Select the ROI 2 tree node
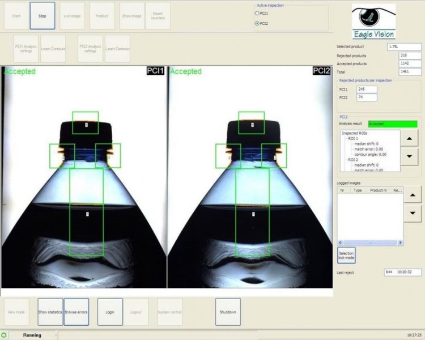Viewport: 425px width, 340px height. tap(353, 160)
